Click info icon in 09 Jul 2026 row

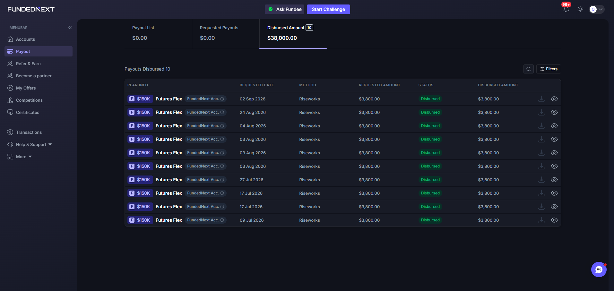(x=222, y=220)
